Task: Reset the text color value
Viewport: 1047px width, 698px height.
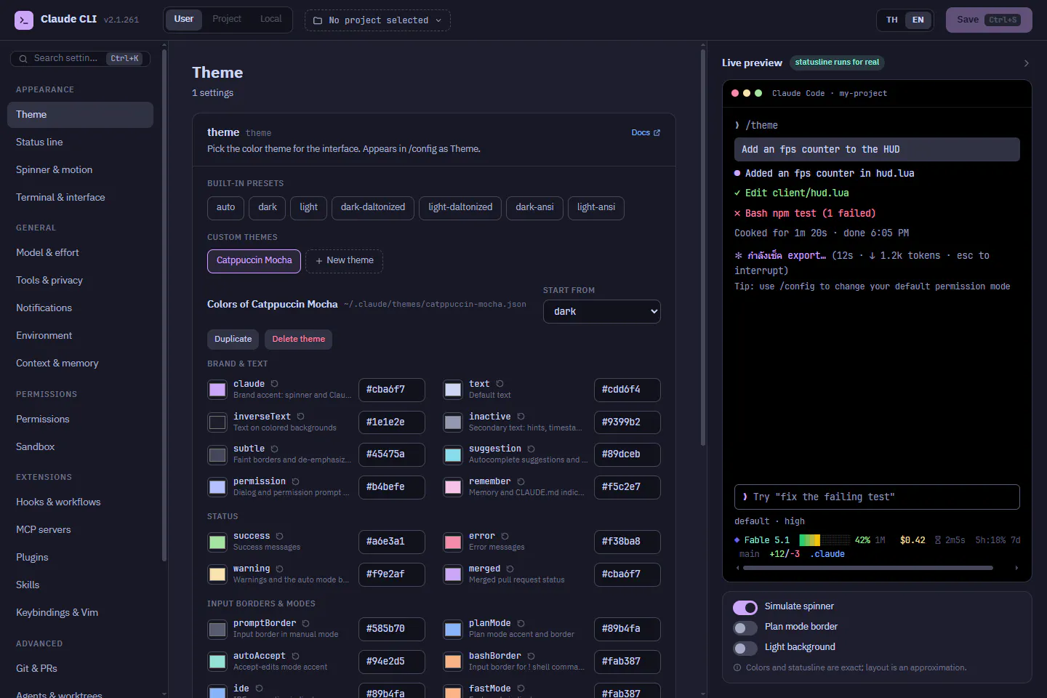Action: [x=500, y=384]
